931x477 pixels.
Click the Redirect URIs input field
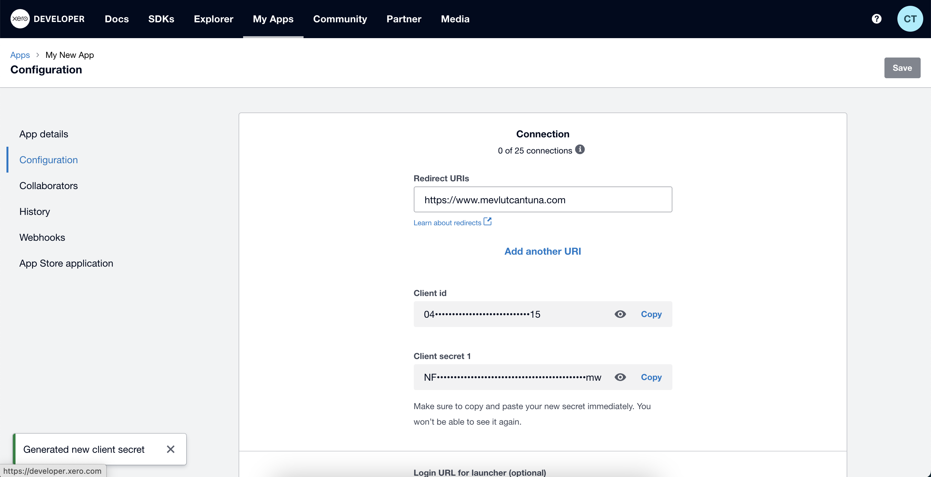[543, 199]
